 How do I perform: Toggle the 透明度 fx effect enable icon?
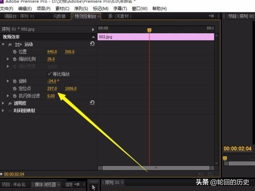pos(10,103)
